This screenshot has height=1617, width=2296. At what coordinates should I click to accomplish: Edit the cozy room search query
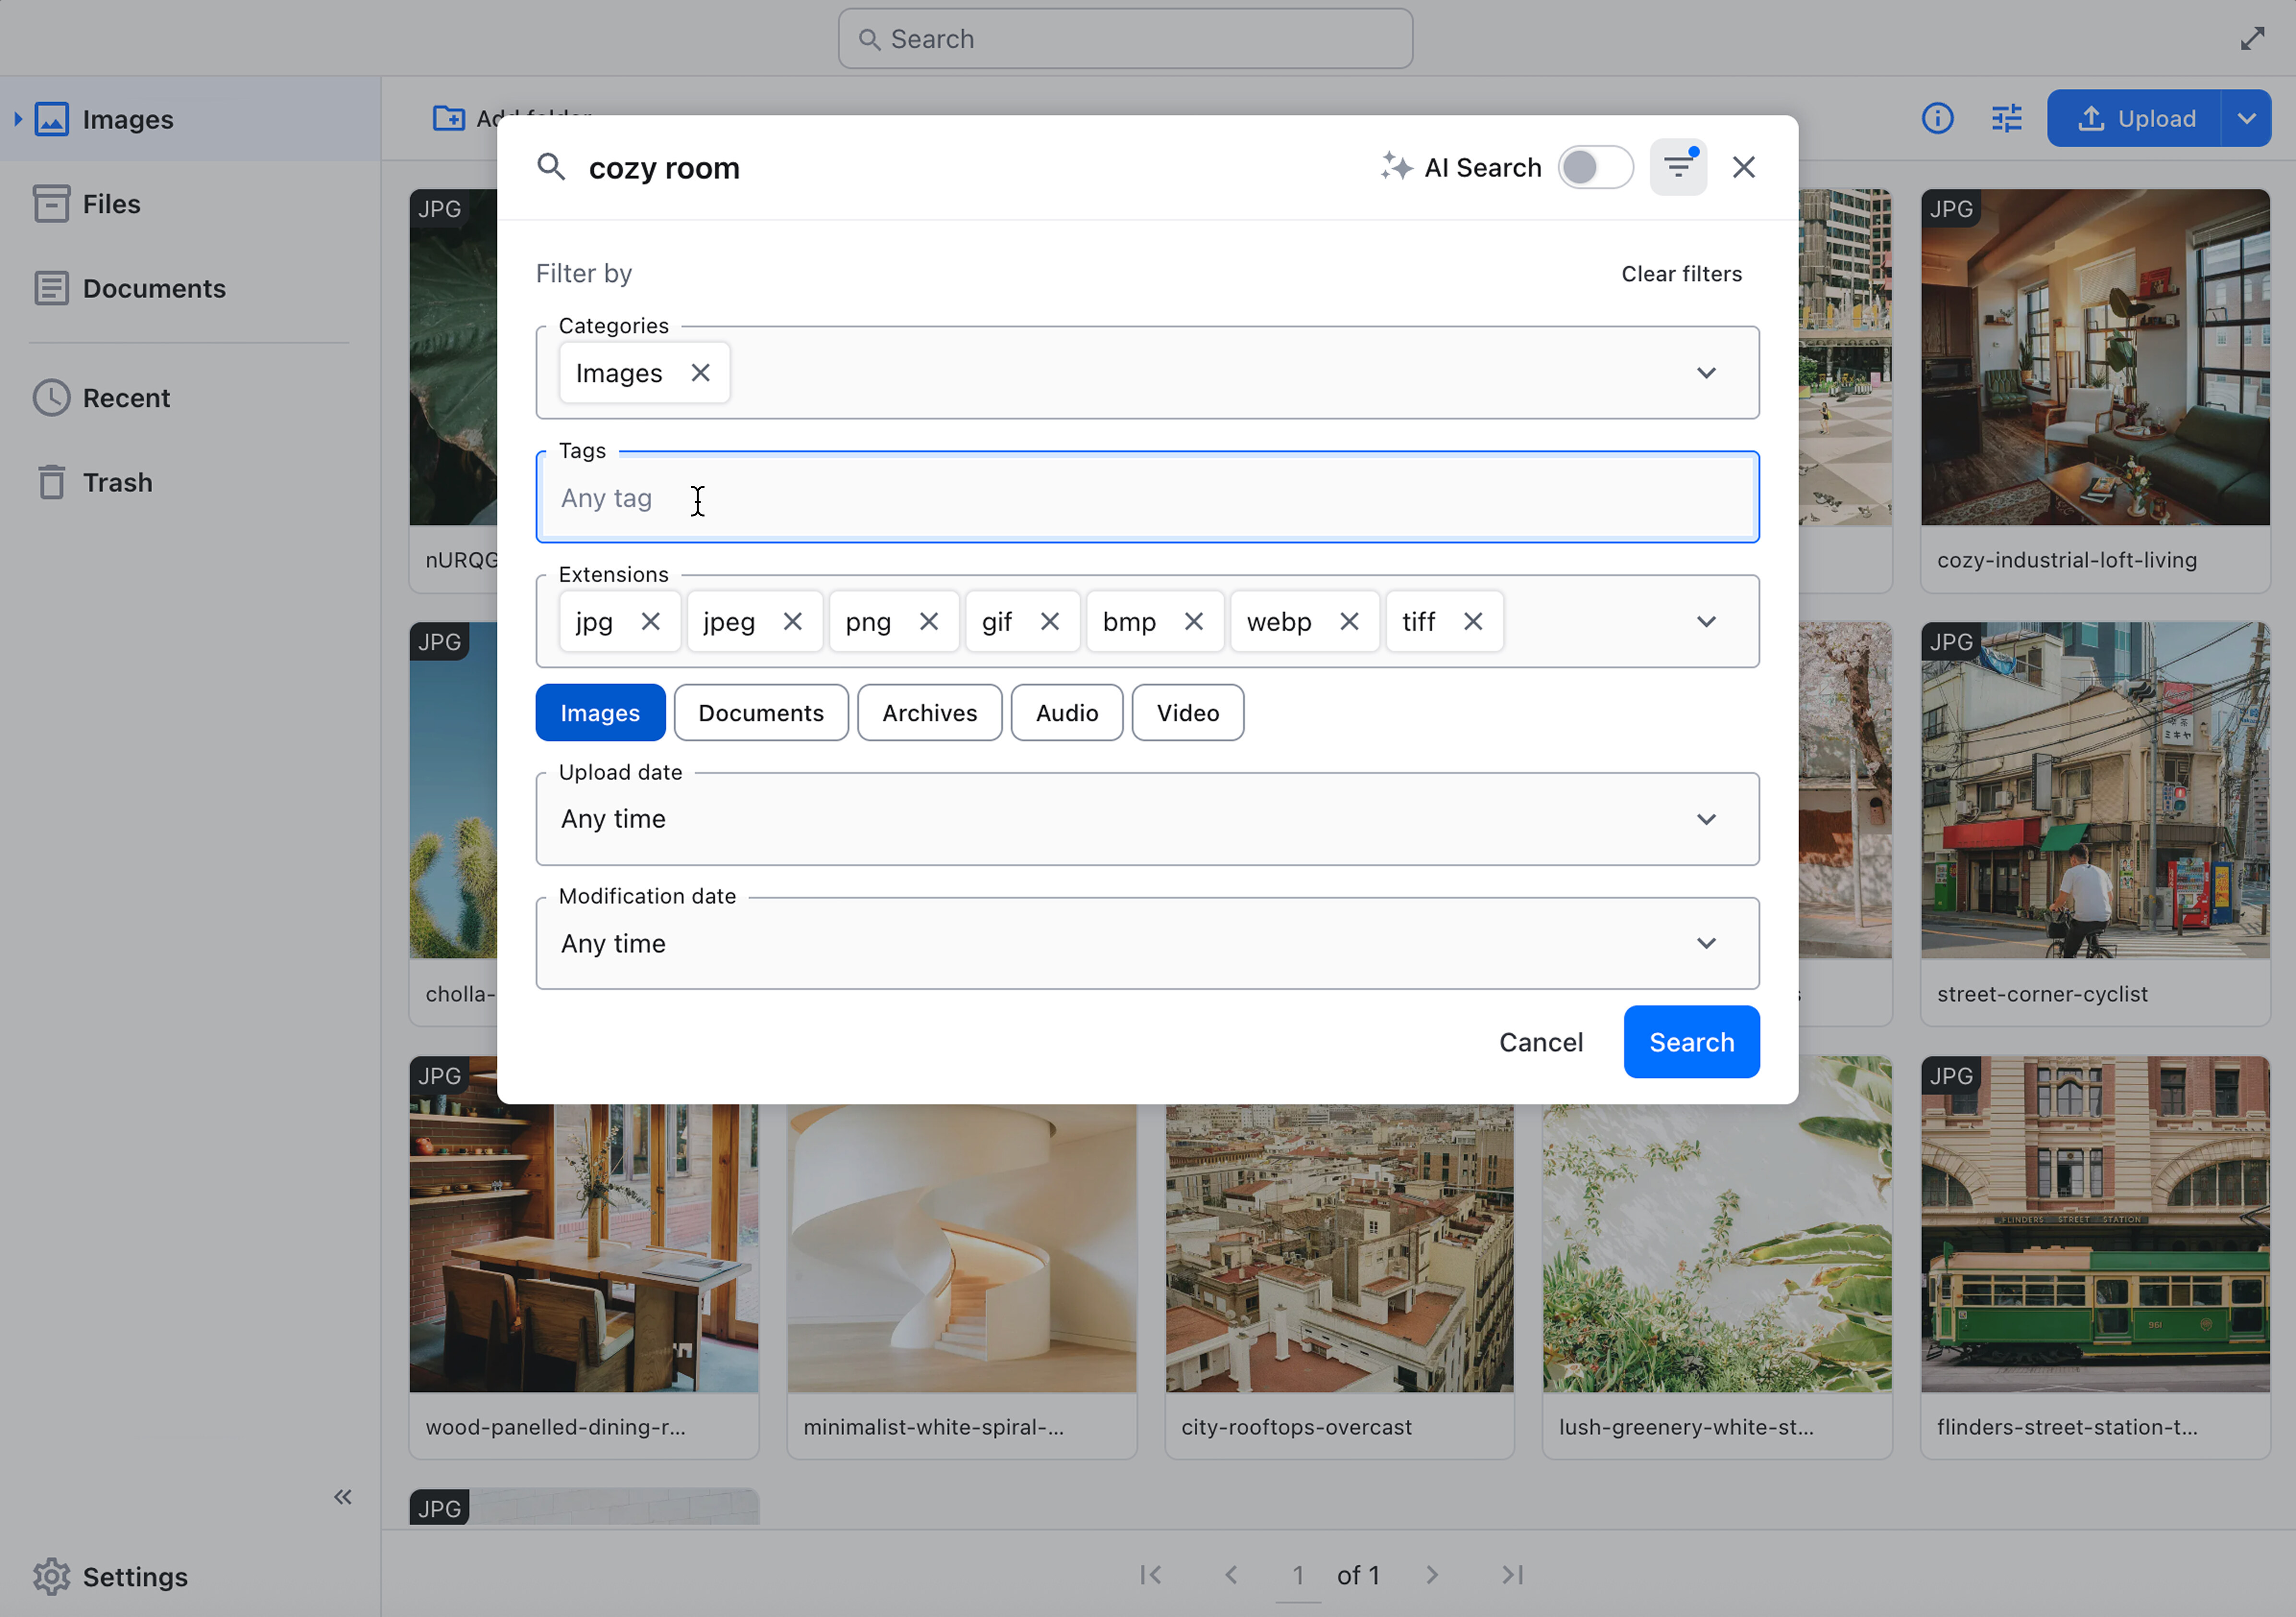(x=664, y=168)
